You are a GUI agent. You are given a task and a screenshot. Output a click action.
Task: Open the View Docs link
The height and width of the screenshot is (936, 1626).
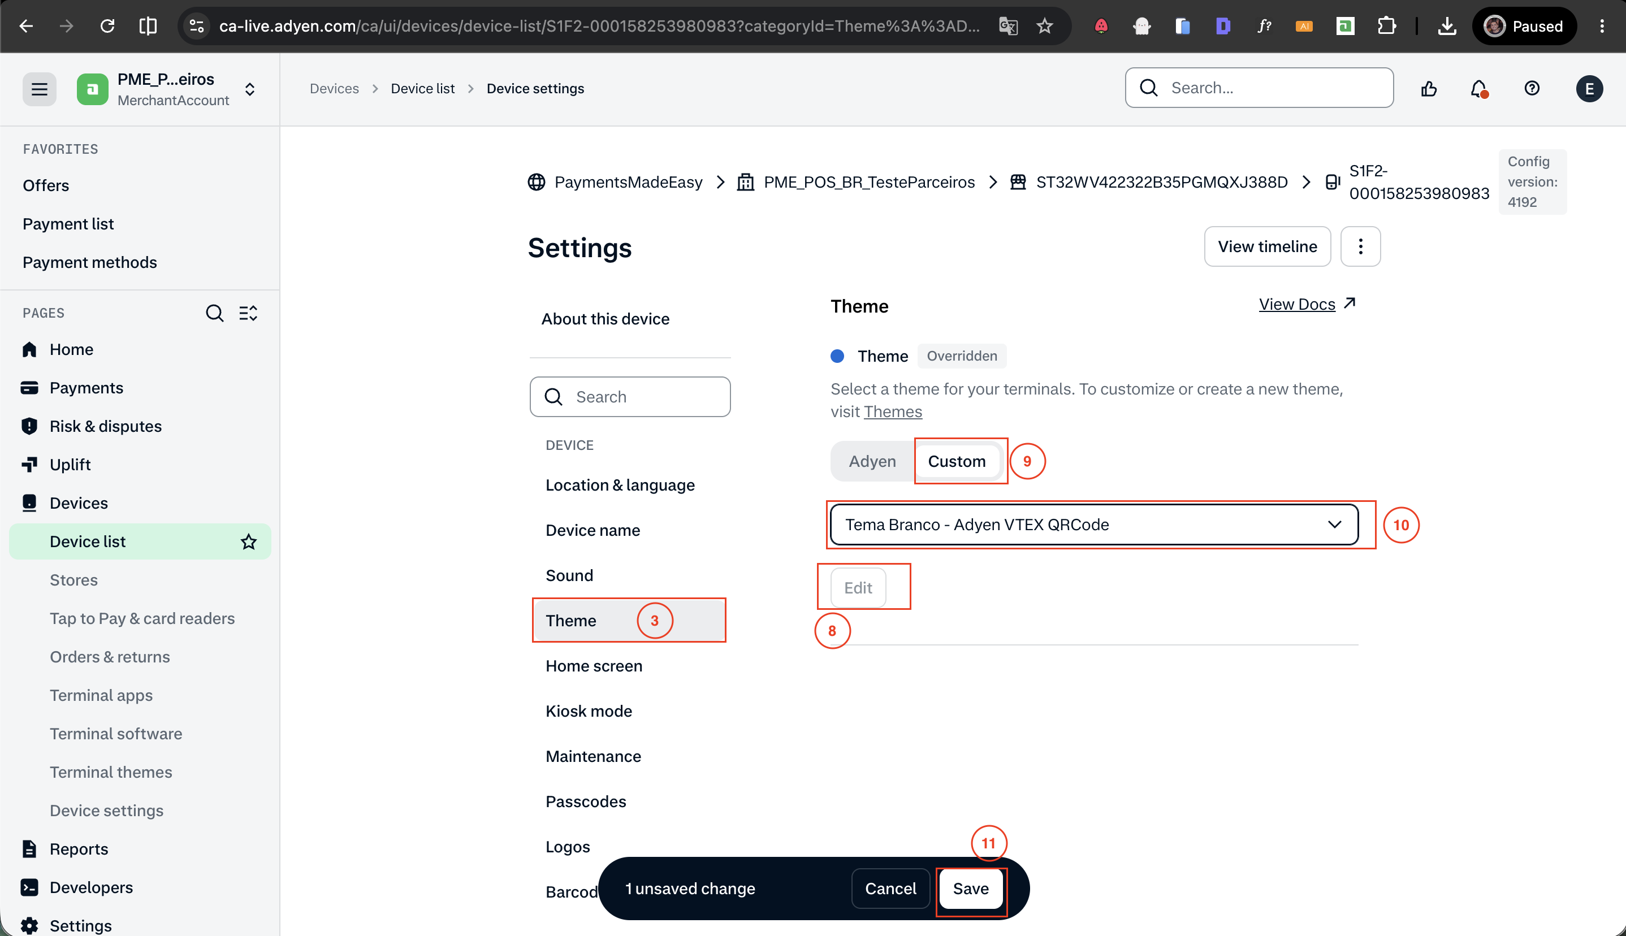[1307, 304]
